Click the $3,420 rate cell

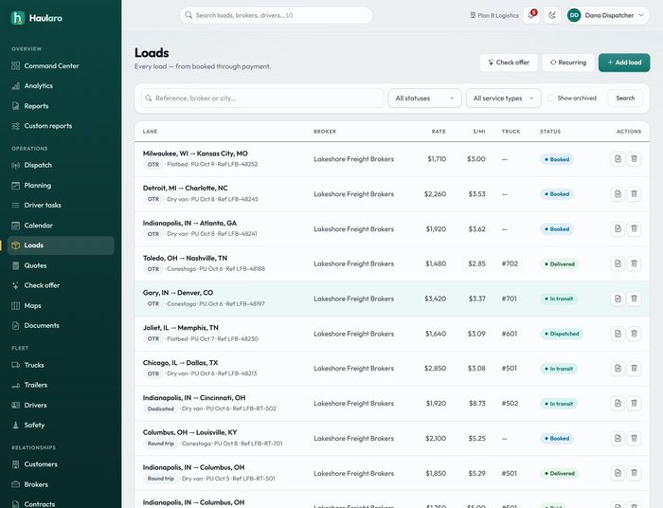435,299
